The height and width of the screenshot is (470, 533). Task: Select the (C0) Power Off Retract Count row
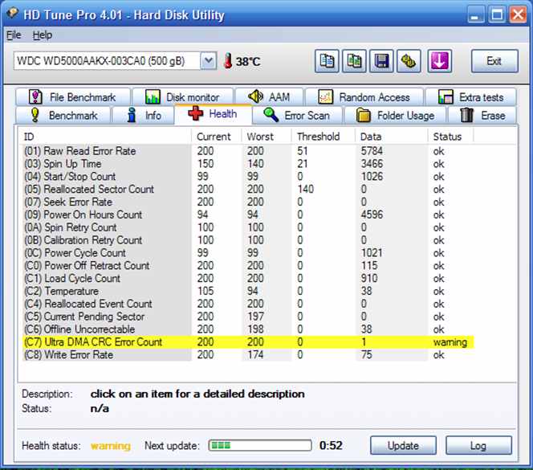pyautogui.click(x=248, y=266)
